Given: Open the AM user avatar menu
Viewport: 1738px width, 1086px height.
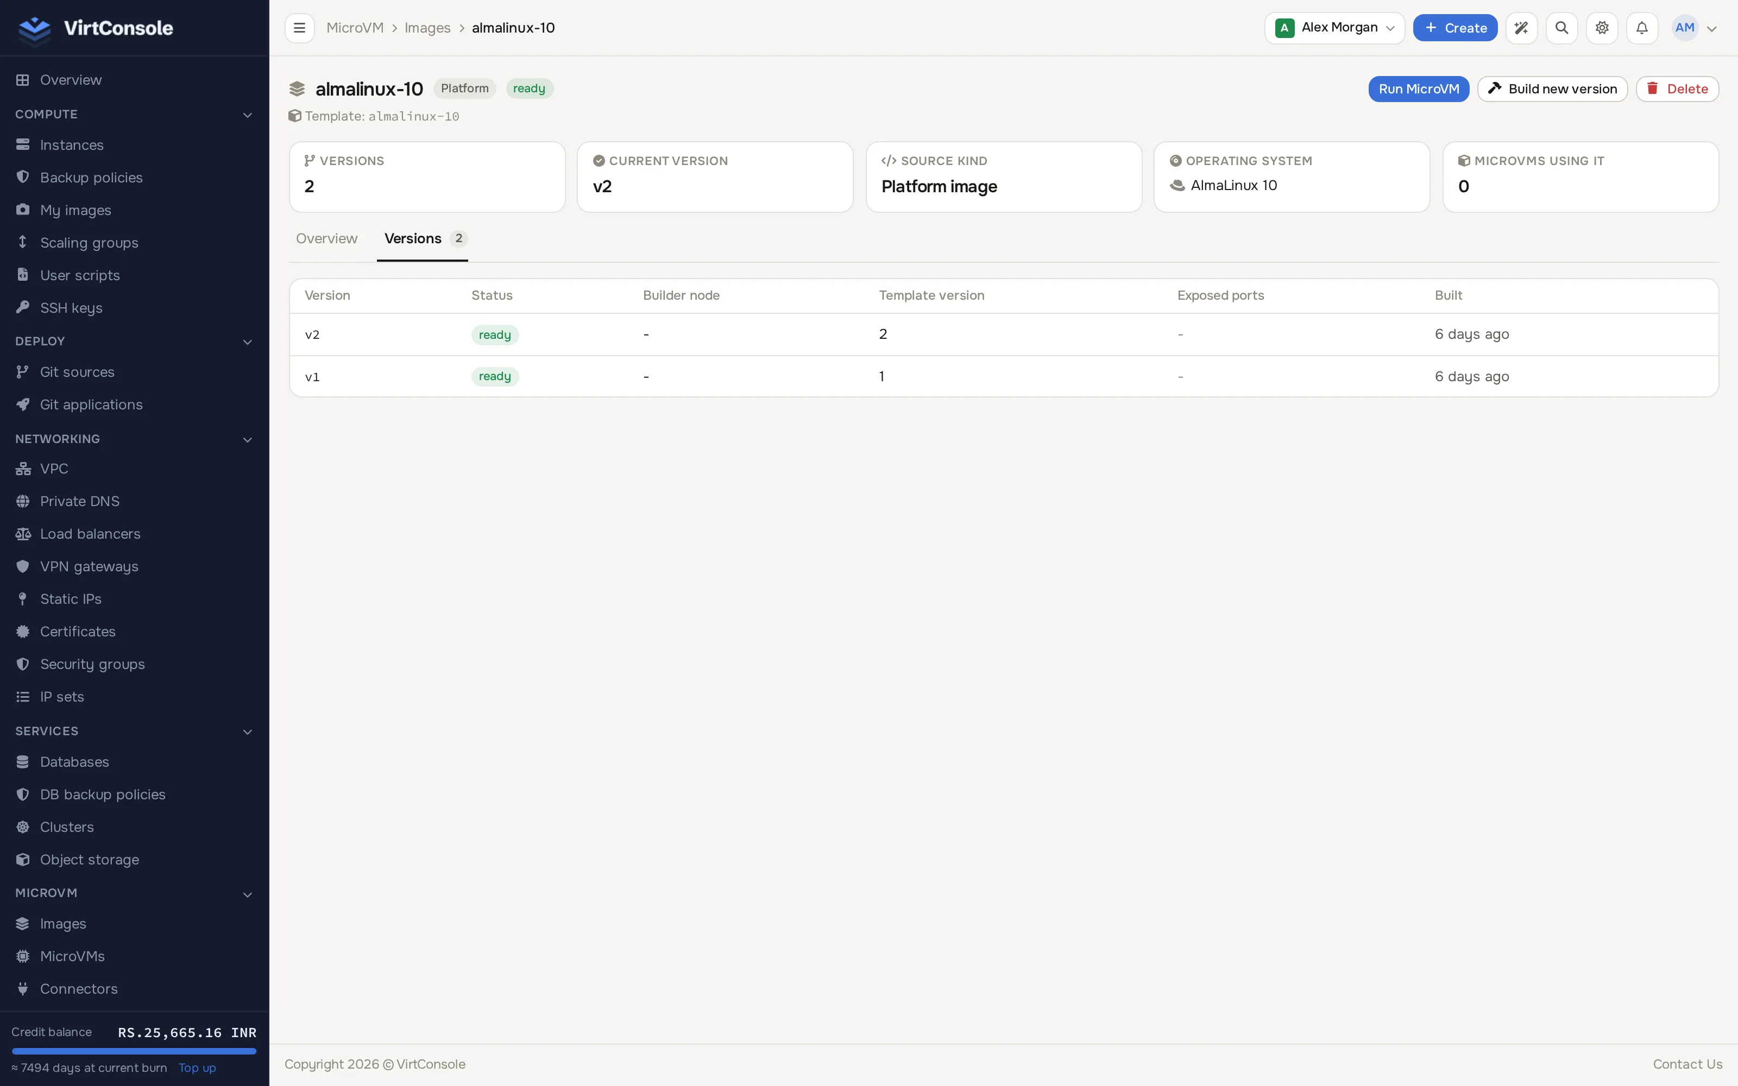Looking at the screenshot, I should pos(1695,28).
